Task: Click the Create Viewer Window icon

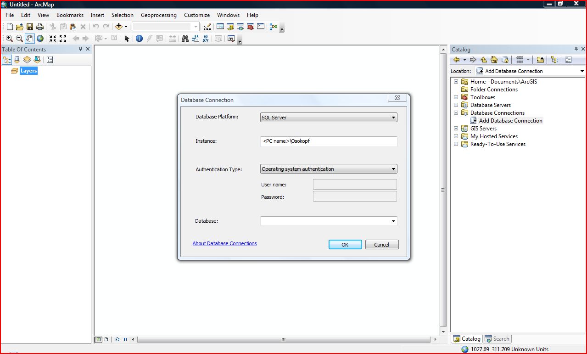Action: [x=231, y=39]
